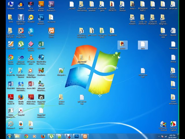185x139 pixels.
Task: Open Windows Media Player from taskbar
Action: click(34, 136)
